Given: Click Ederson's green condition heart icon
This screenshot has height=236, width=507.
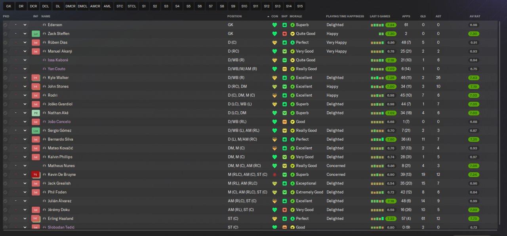Looking at the screenshot, I should (274, 25).
